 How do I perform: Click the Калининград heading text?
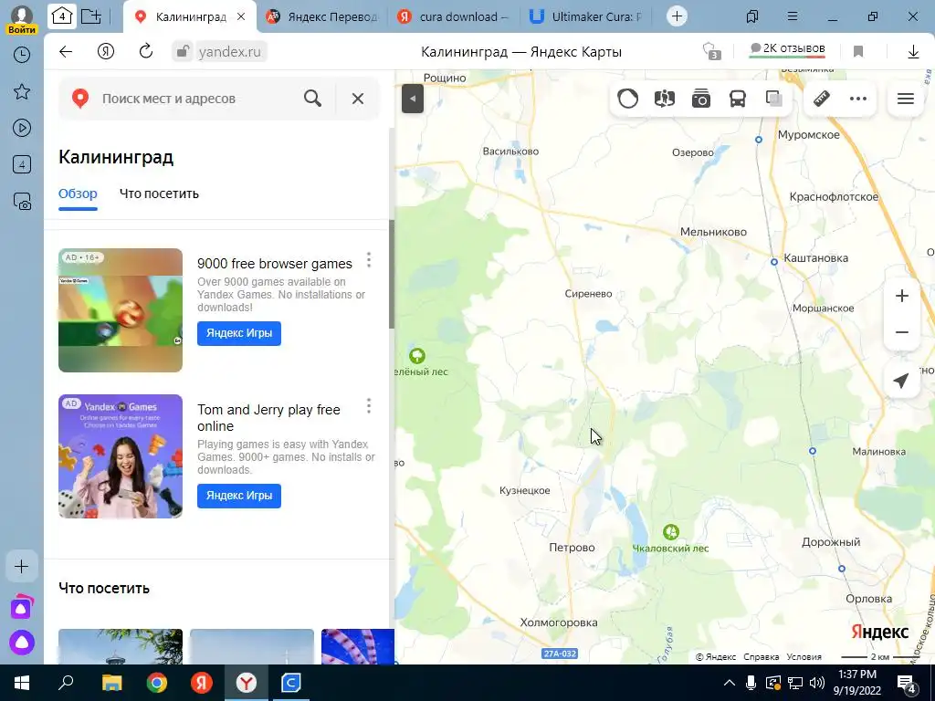coord(116,157)
